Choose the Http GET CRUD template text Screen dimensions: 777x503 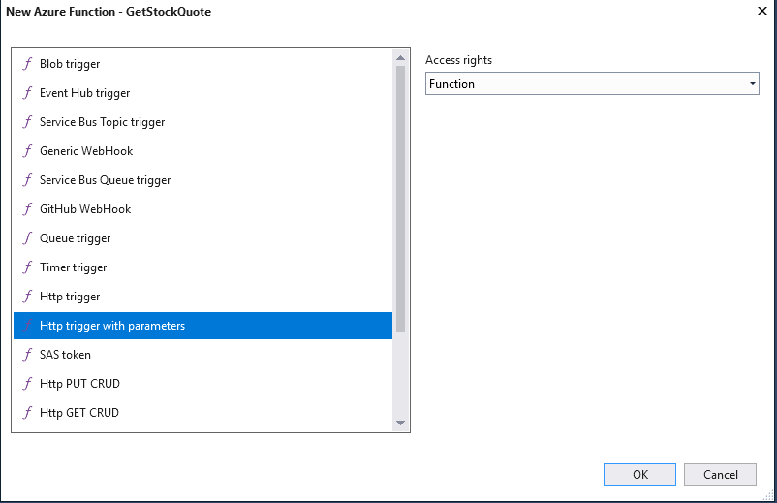[x=79, y=412]
